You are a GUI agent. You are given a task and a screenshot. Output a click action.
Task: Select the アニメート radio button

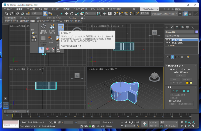[182, 69]
